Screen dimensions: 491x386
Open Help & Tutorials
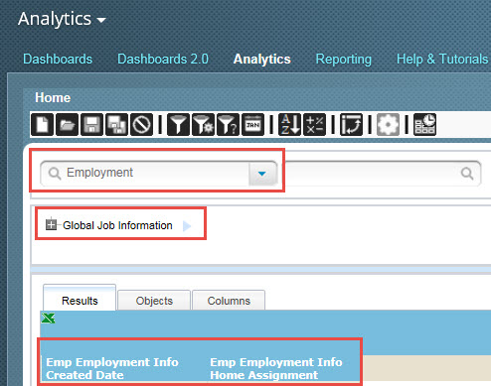442,59
